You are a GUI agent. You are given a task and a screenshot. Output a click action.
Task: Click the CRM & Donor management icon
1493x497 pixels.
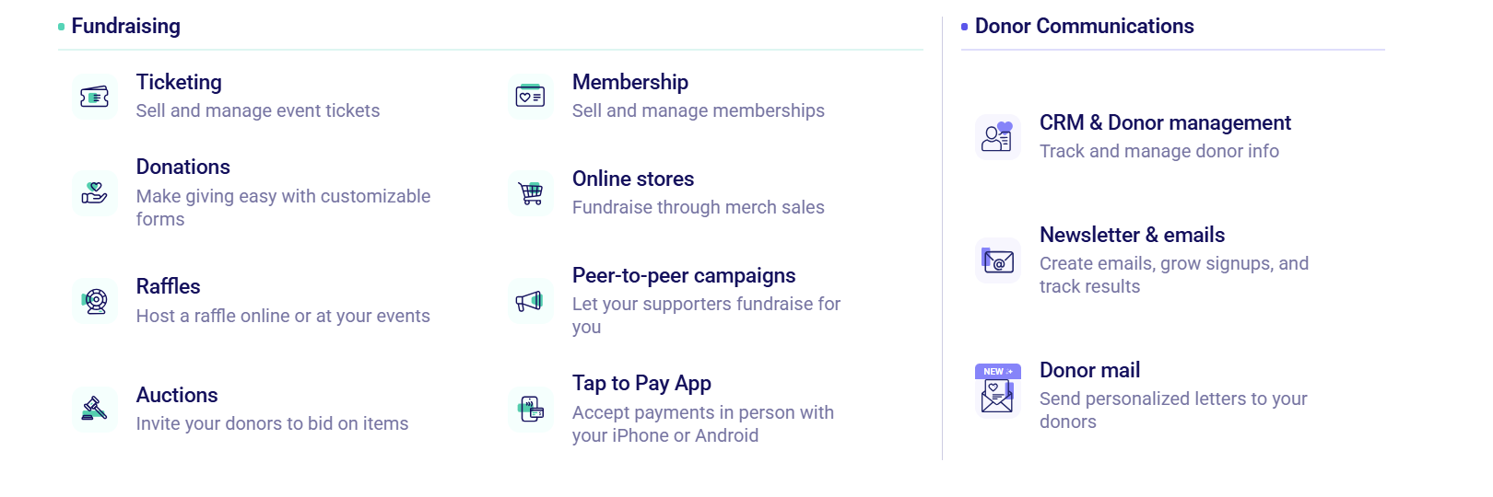(x=997, y=137)
